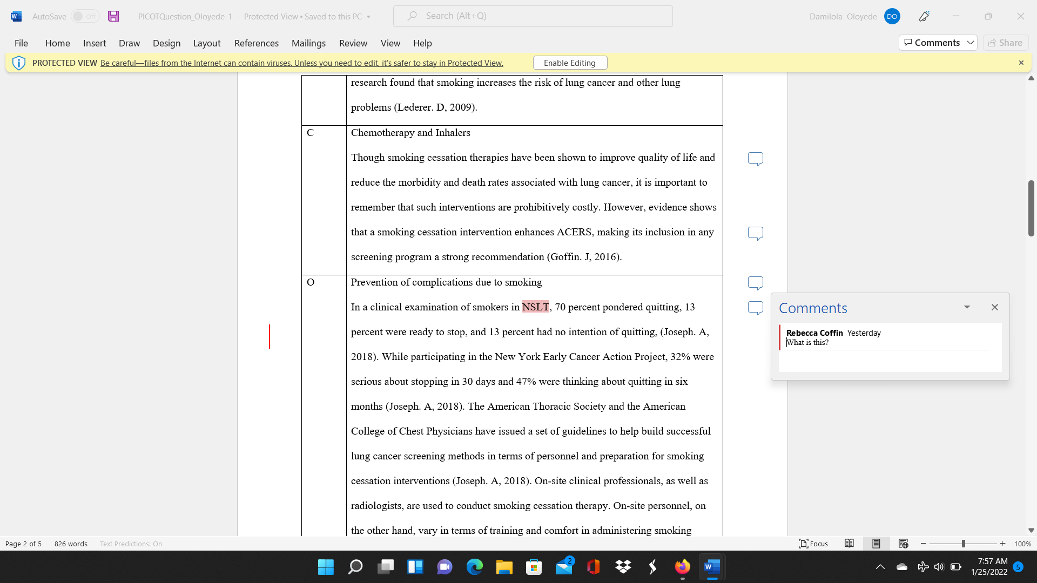Viewport: 1037px width, 583px height.
Task: Open the Insert ribbon tab
Action: point(95,43)
